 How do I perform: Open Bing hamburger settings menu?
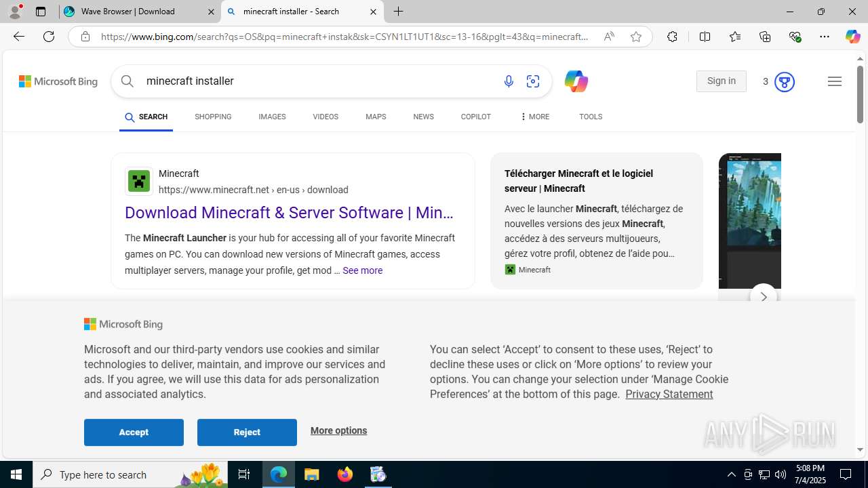coord(835,81)
